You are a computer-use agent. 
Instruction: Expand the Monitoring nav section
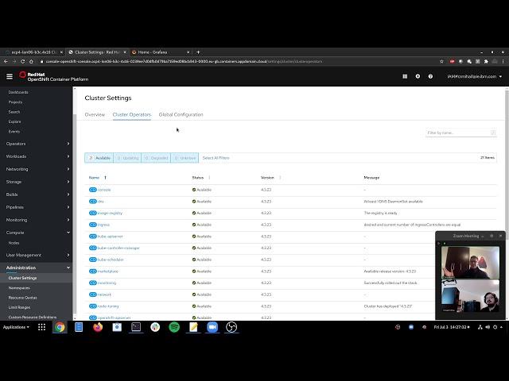click(37, 220)
